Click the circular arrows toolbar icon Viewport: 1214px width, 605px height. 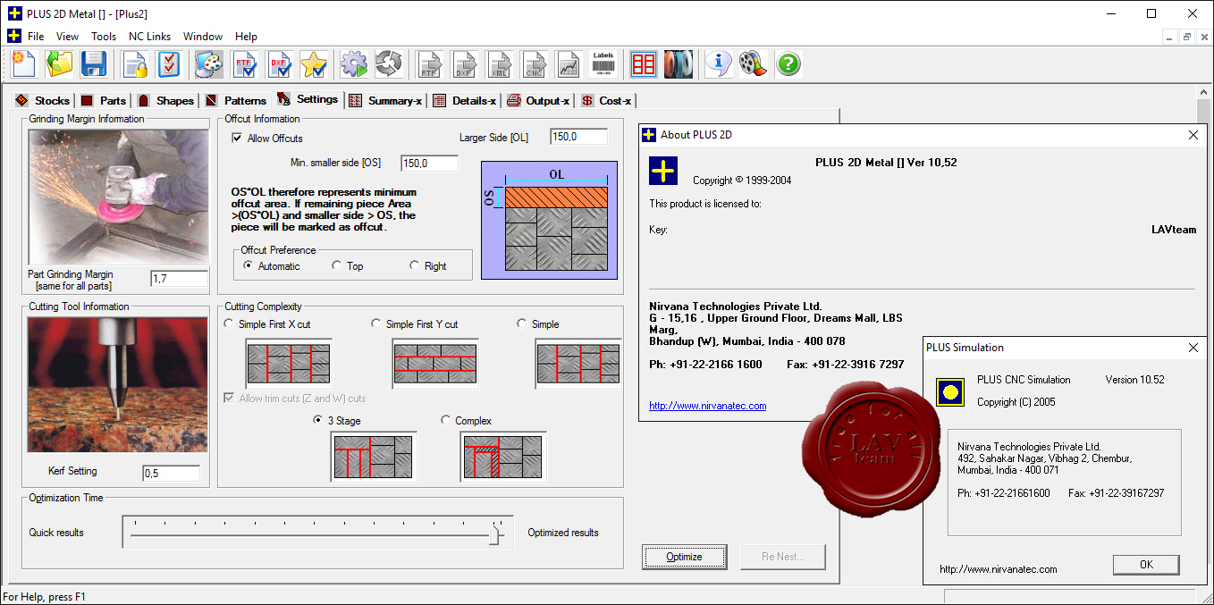(389, 63)
